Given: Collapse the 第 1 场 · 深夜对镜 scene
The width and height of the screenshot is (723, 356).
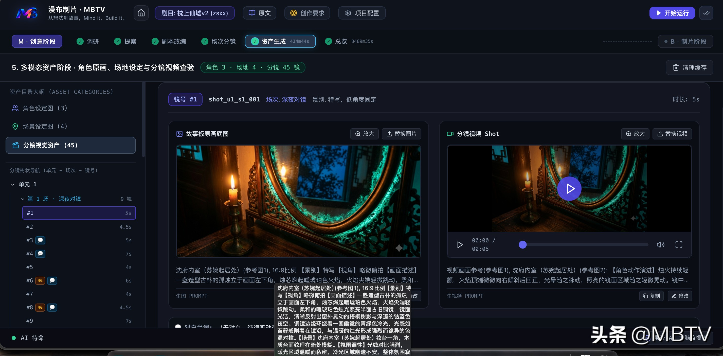Looking at the screenshot, I should pos(23,199).
